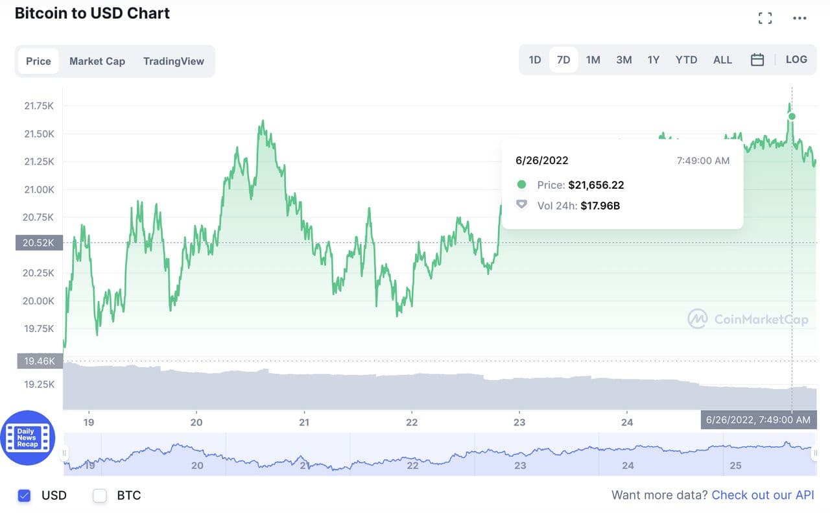Switch to the TradingView tab
Screen dimensions: 830x513
(x=173, y=61)
